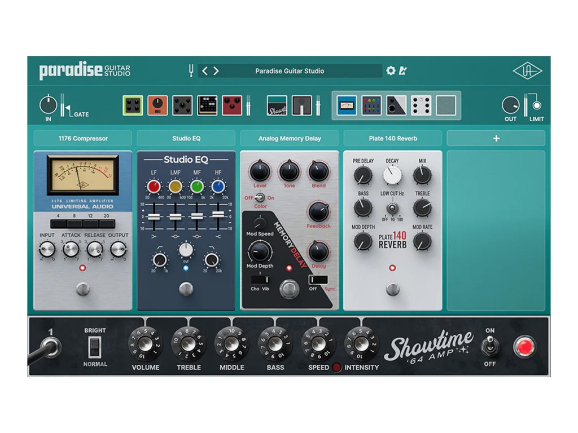578x433 pixels.
Task: Click the Studio EQ LF gain fader
Action: click(154, 216)
